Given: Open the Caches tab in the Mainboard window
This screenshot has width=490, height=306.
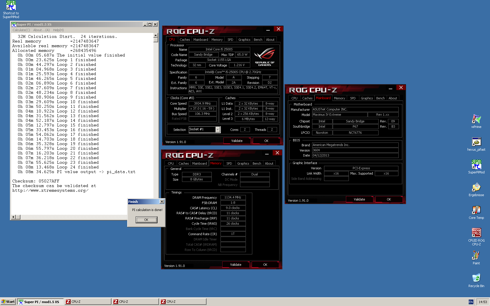Looking at the screenshot, I should tap(307, 98).
